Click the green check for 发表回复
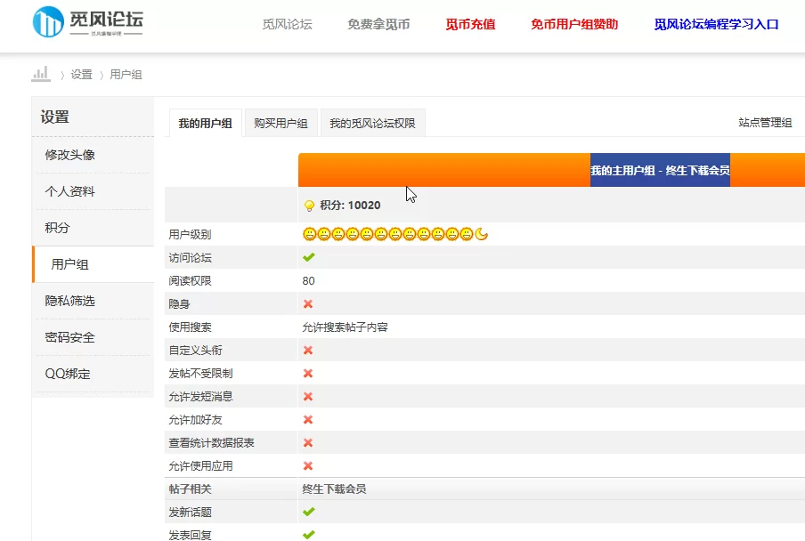Screen dimensions: 805x541 [x=308, y=535]
